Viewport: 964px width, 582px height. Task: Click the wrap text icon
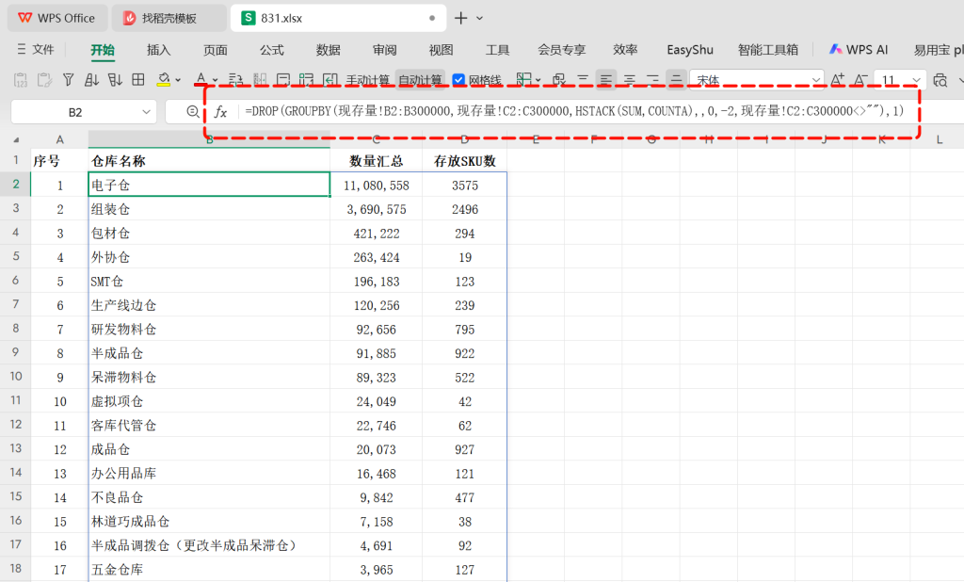[x=235, y=80]
